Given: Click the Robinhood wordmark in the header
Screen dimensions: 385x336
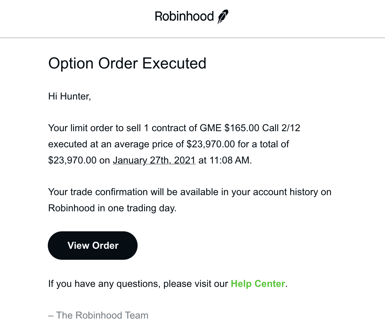Looking at the screenshot, I should pos(184,16).
